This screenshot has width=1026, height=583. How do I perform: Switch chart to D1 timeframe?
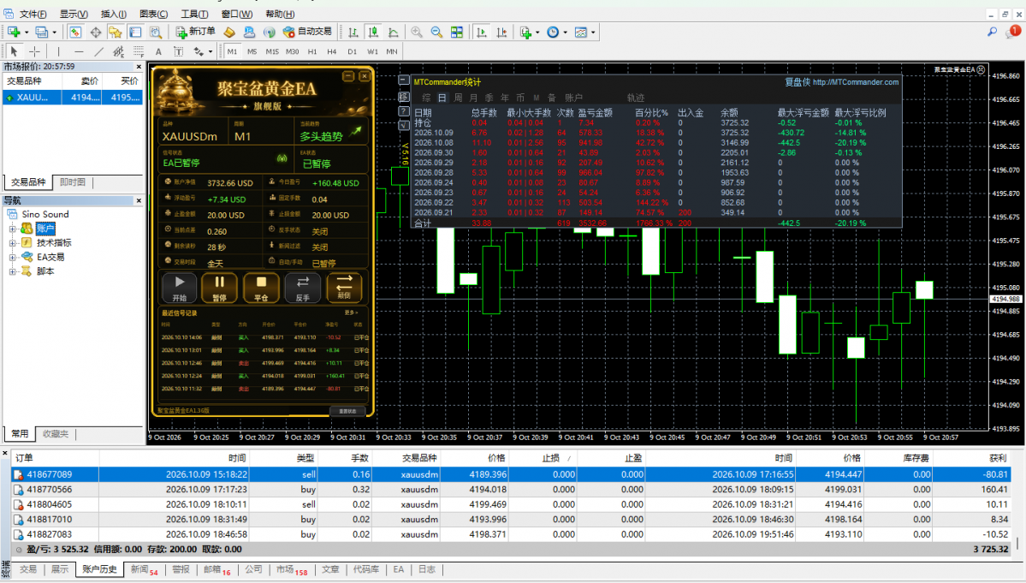pyautogui.click(x=352, y=51)
